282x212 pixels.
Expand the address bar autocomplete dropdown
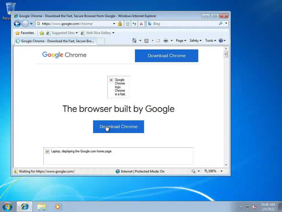pos(114,24)
